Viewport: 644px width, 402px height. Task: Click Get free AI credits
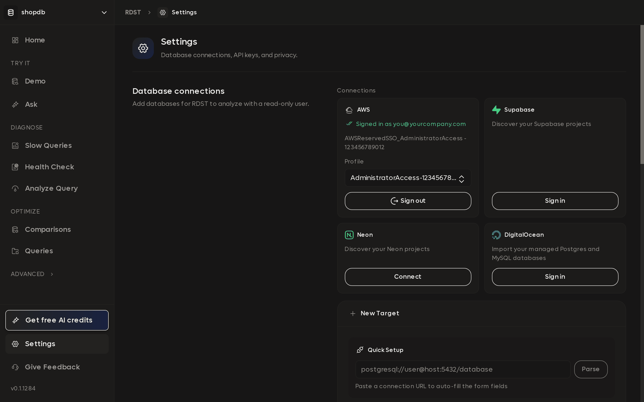click(57, 320)
